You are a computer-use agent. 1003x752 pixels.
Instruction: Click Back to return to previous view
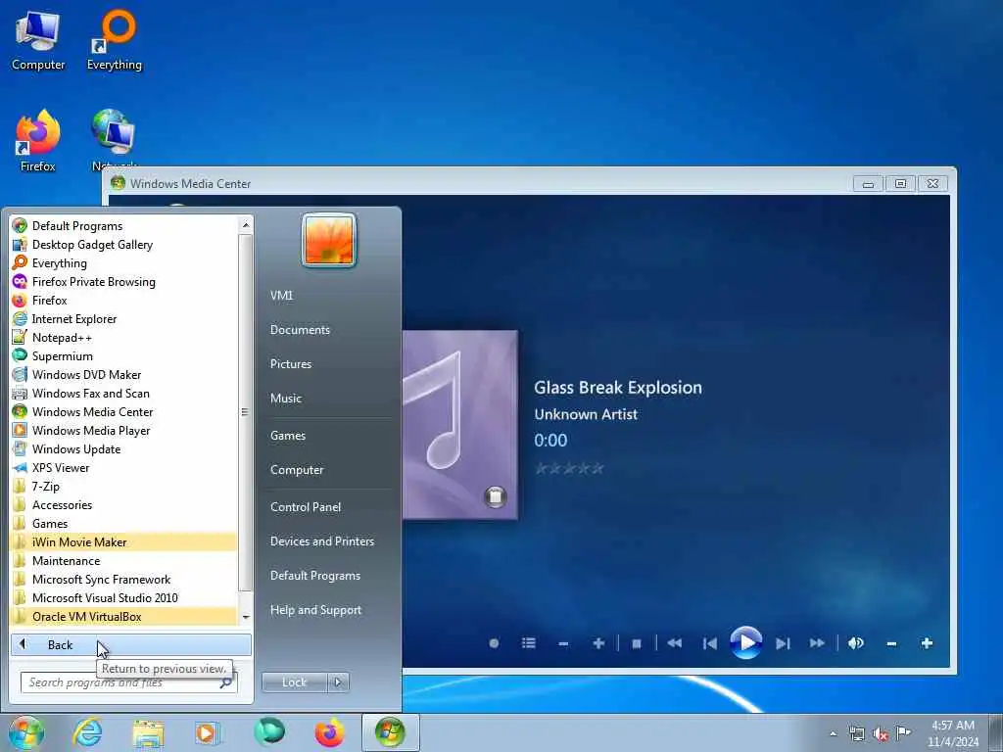[x=131, y=644]
